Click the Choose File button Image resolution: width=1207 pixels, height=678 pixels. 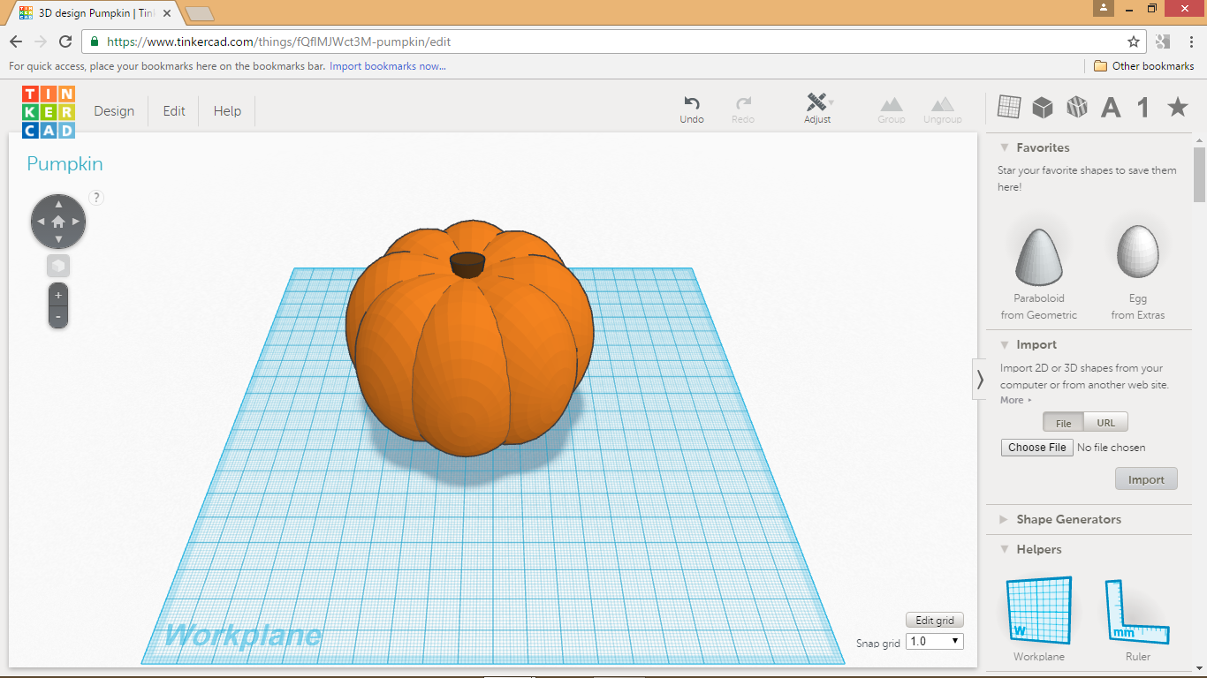pyautogui.click(x=1036, y=447)
